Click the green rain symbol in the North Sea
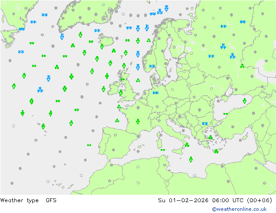Screen dimensions: 276x213 [x=138, y=80]
